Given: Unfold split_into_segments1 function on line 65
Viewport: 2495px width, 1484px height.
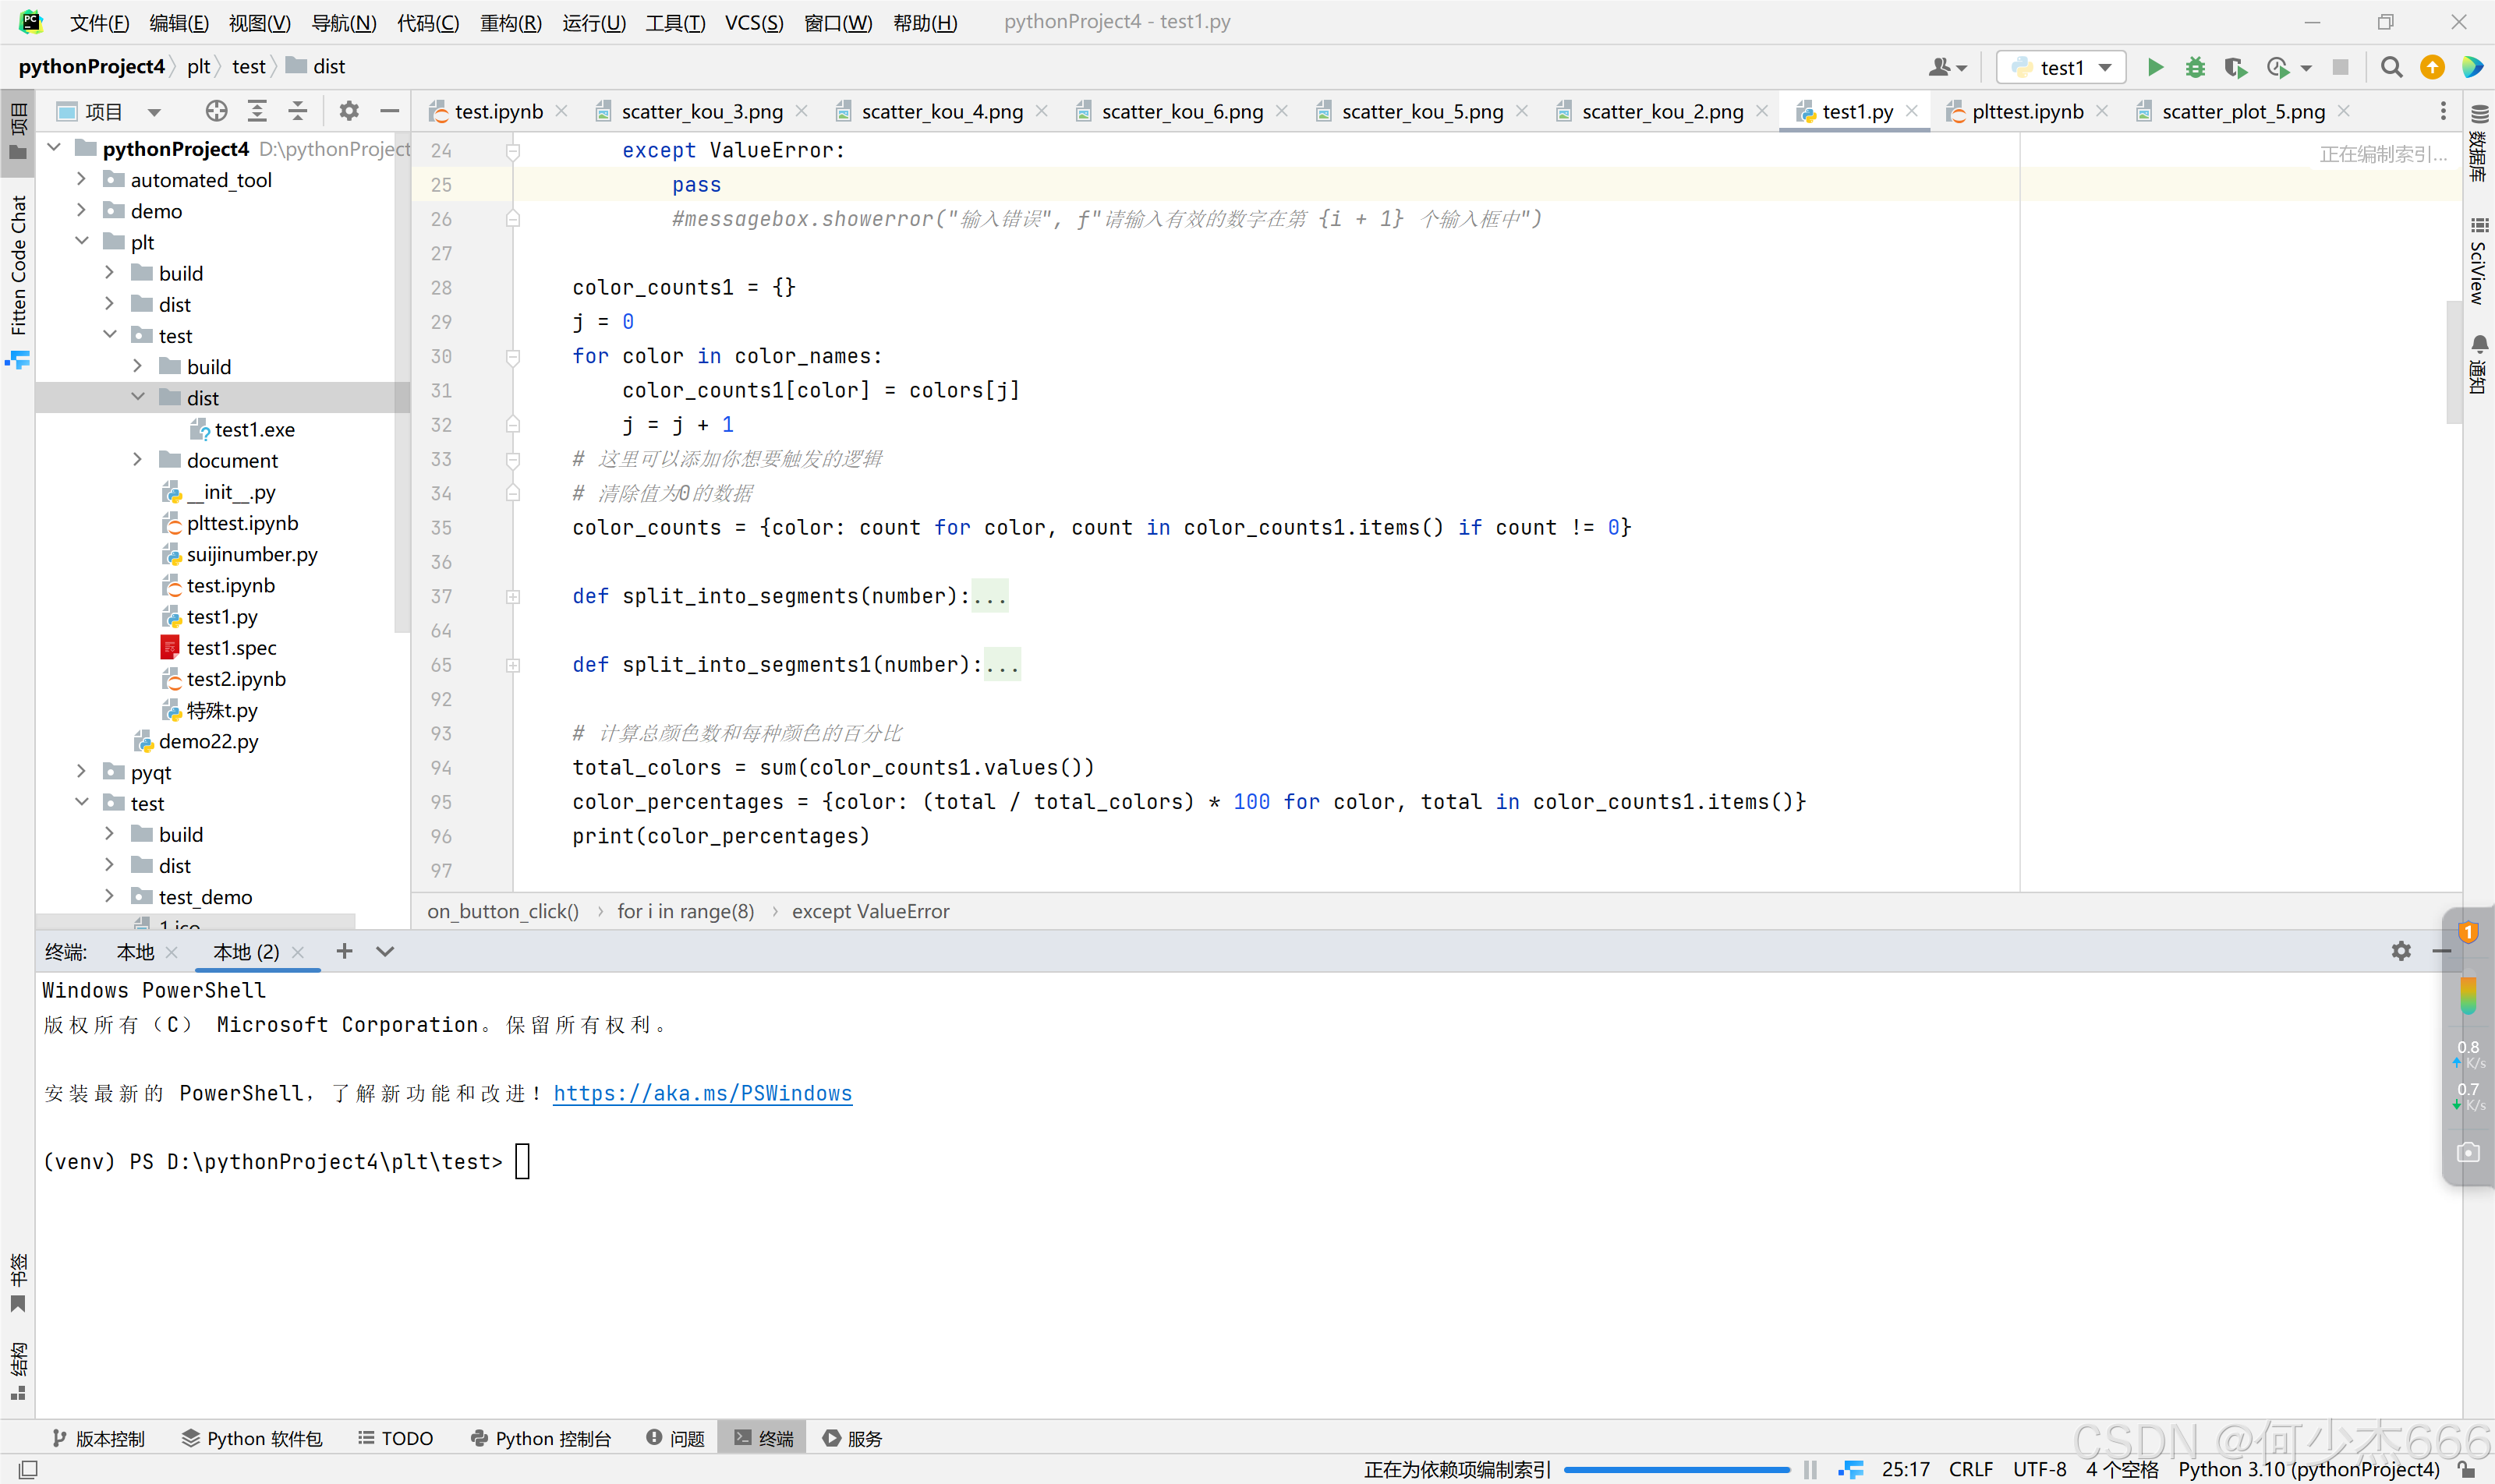Looking at the screenshot, I should point(513,665).
